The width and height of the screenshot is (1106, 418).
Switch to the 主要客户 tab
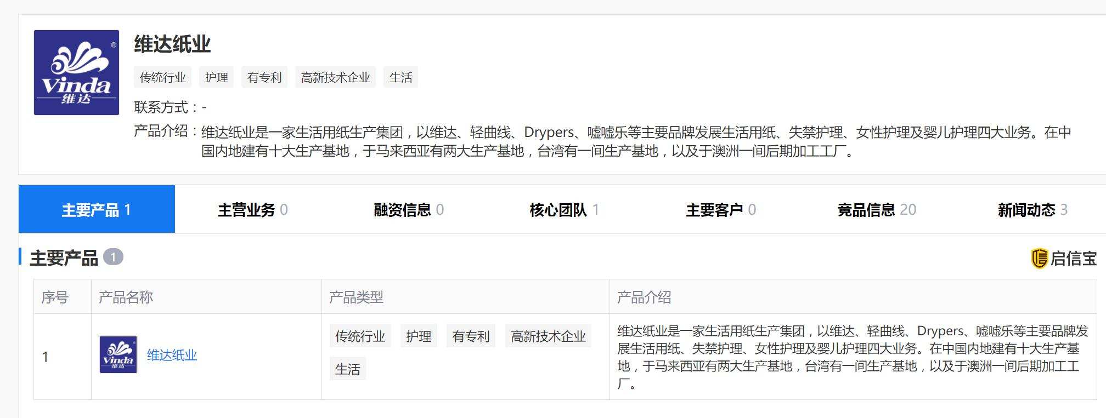pos(720,209)
